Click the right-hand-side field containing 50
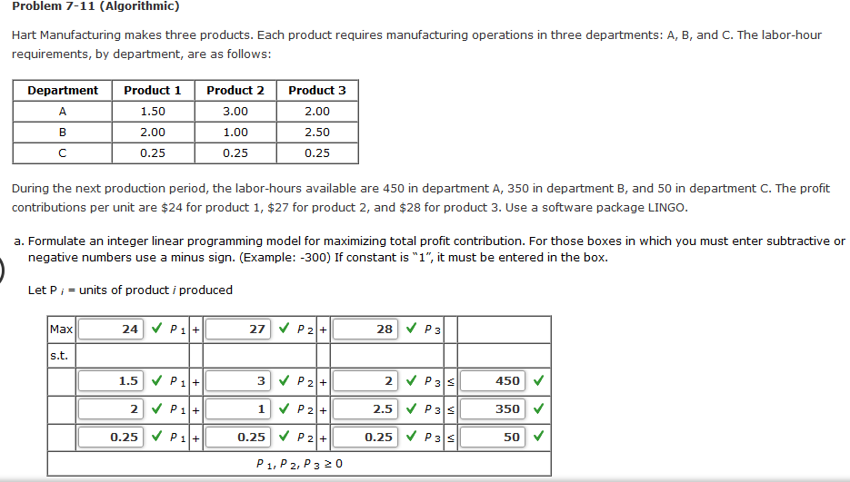 coord(493,437)
